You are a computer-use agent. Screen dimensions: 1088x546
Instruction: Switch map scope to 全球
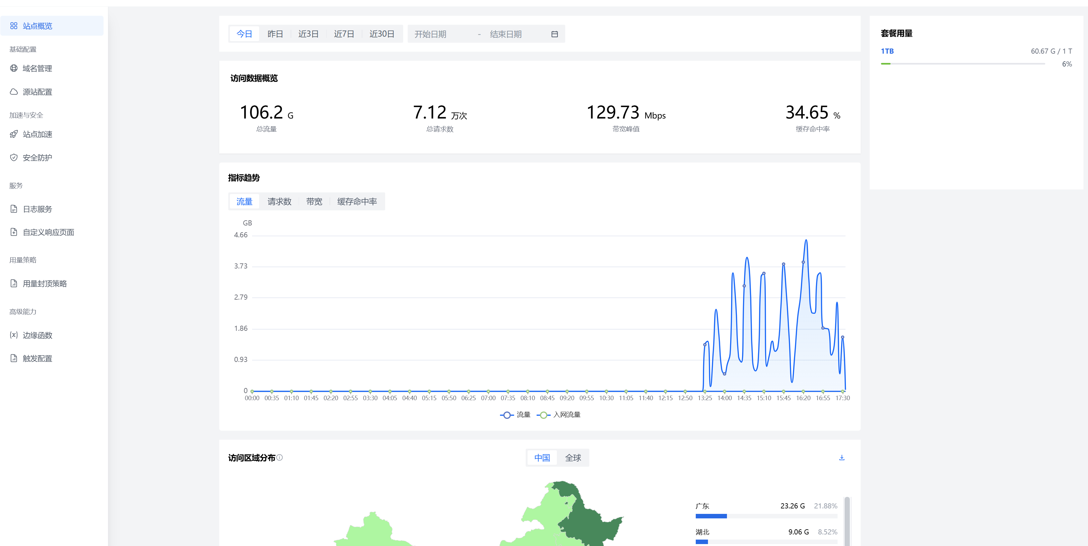pos(573,458)
